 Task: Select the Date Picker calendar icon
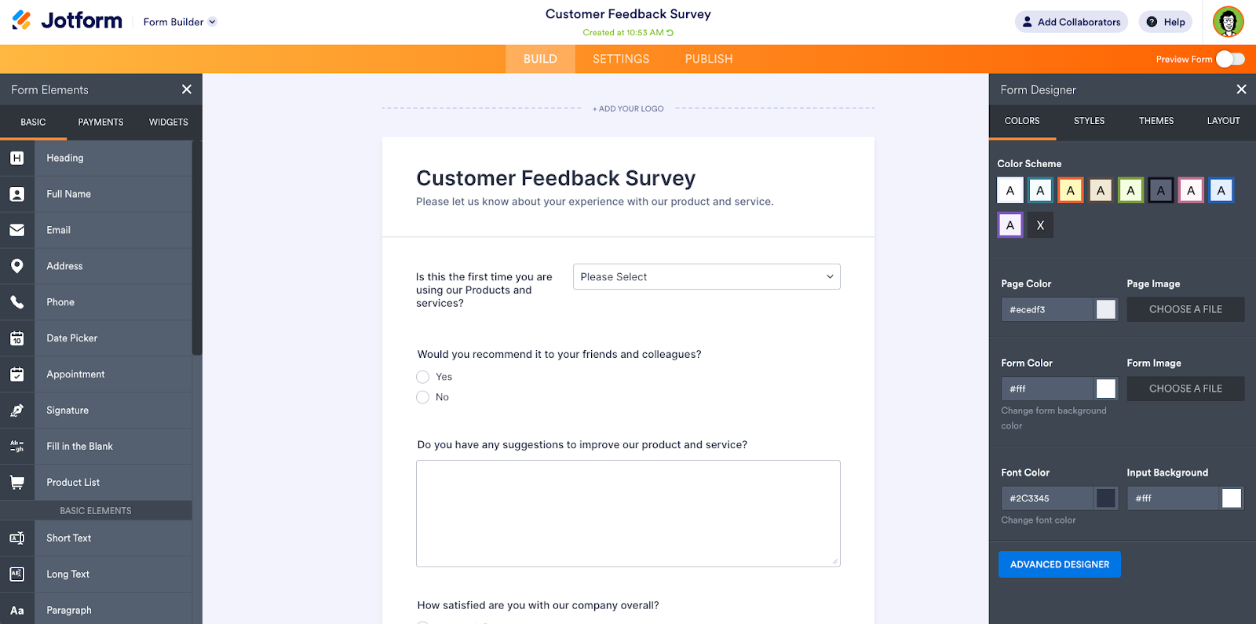pos(17,338)
